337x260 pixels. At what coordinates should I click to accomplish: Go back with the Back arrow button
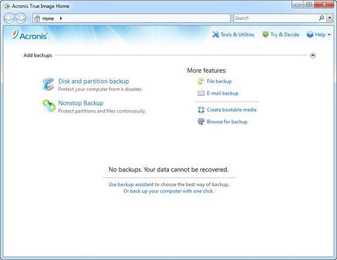9,18
